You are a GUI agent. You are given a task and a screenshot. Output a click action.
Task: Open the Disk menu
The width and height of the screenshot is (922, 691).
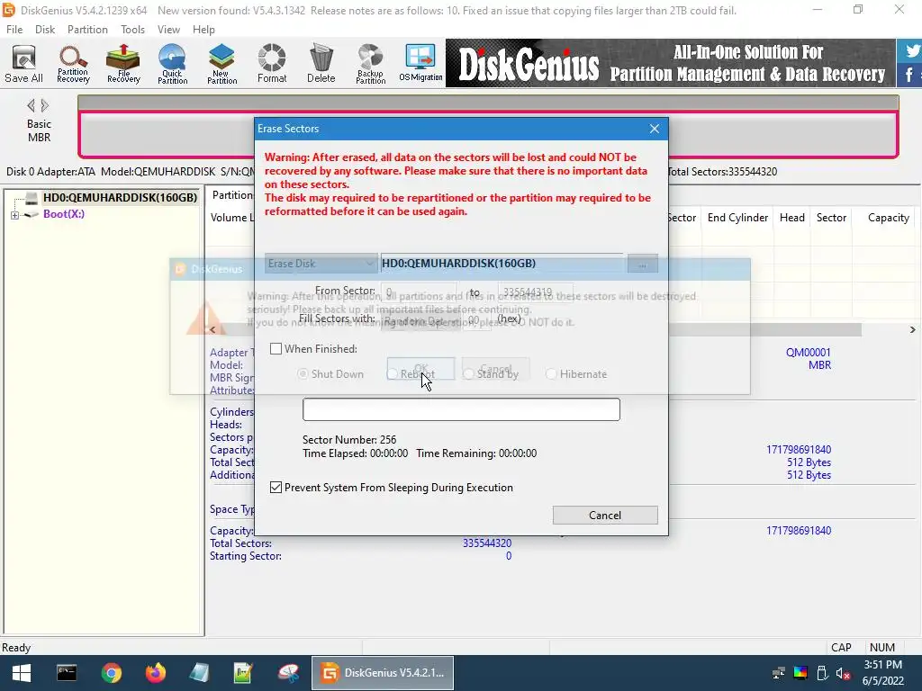[x=45, y=30]
